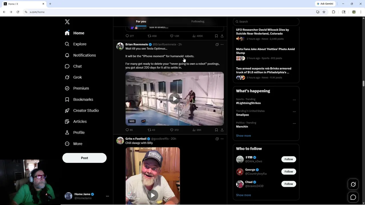Share the post with 495K views
Viewport: 365px width, 205px height.
222,36
